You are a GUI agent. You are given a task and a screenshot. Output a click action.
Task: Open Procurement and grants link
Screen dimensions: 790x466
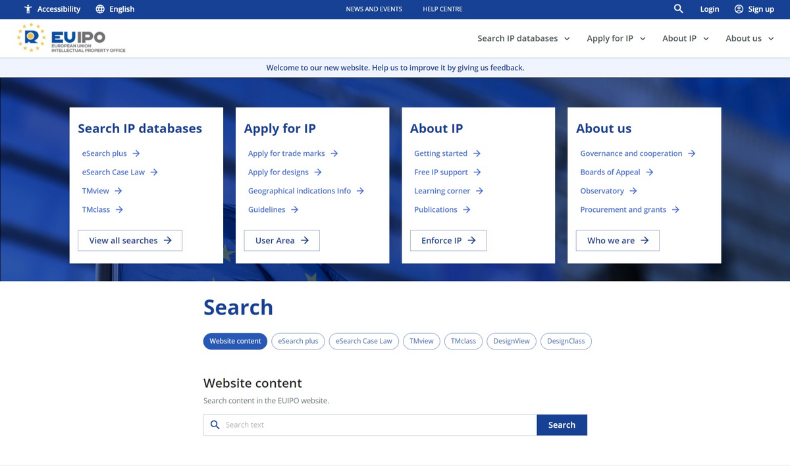630,210
